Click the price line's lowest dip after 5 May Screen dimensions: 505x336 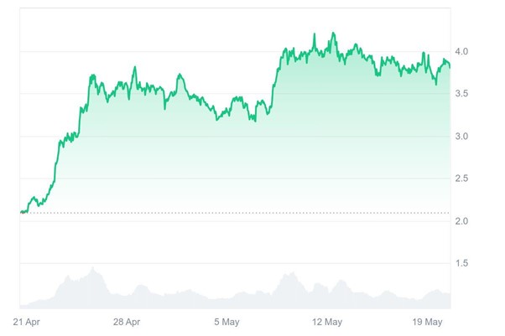click(x=254, y=121)
